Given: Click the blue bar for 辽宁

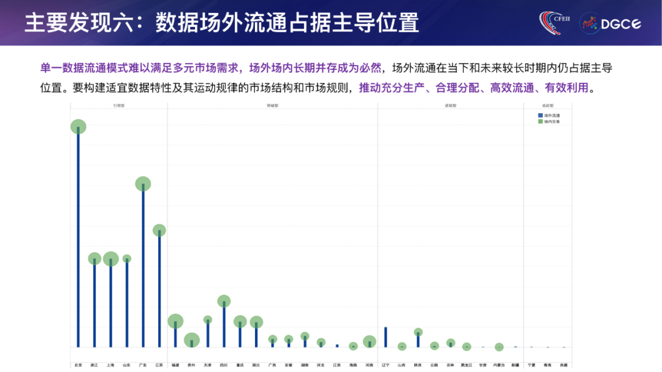Looking at the screenshot, I should [x=386, y=337].
